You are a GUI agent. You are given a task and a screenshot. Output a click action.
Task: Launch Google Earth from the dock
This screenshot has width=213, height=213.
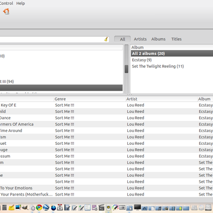click(x=46, y=207)
